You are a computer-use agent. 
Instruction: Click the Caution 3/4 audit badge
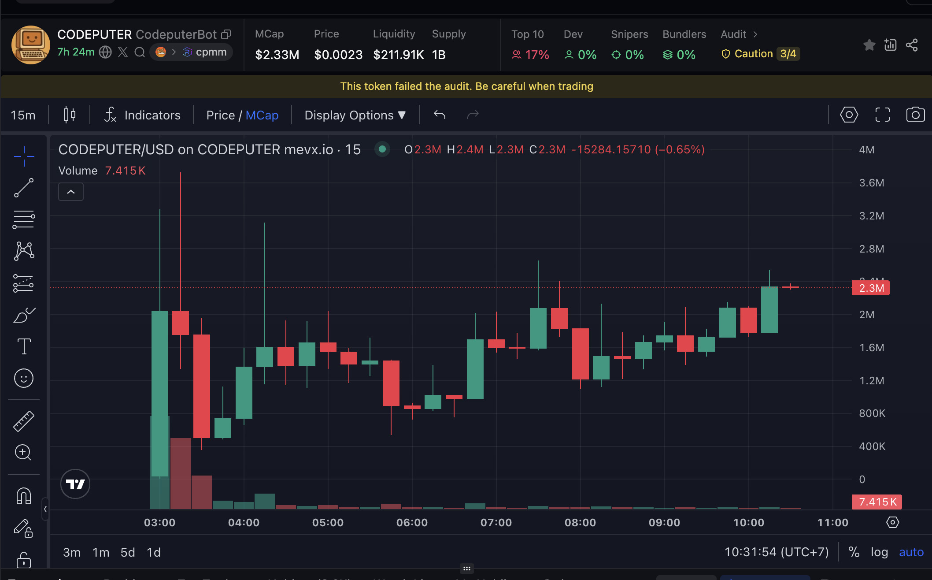point(760,54)
